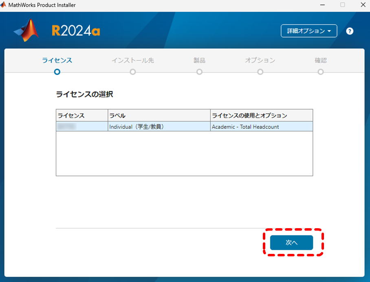Click the 次へ button
Image resolution: width=370 pixels, height=282 pixels.
(x=291, y=242)
